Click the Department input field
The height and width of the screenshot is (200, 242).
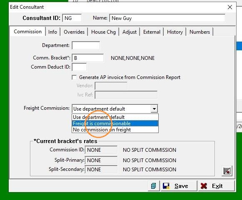[86, 45]
